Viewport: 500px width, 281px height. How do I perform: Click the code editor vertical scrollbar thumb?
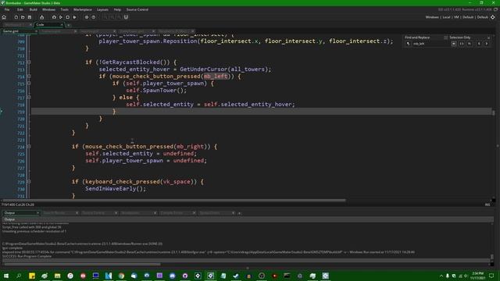click(x=494, y=112)
